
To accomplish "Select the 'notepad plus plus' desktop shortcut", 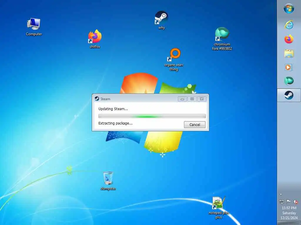I will (x=219, y=208).
